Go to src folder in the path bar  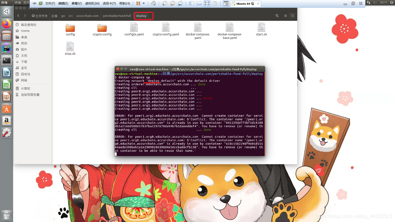point(71,16)
